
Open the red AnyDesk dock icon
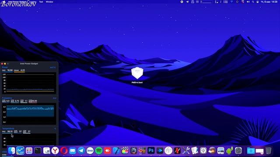point(108,151)
